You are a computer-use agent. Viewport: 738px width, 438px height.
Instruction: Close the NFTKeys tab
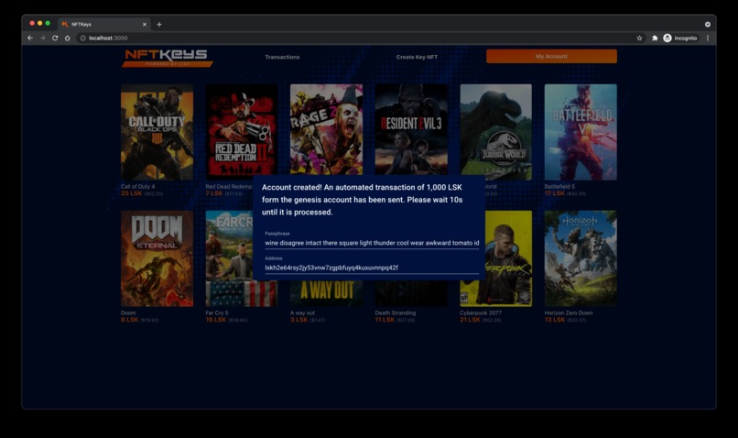(x=145, y=24)
